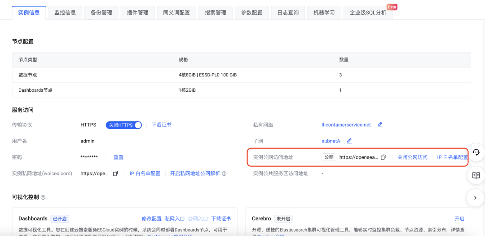This screenshot has width=485, height=236.
Task: Click 开启私网地址公网解析
Action: [195, 174]
